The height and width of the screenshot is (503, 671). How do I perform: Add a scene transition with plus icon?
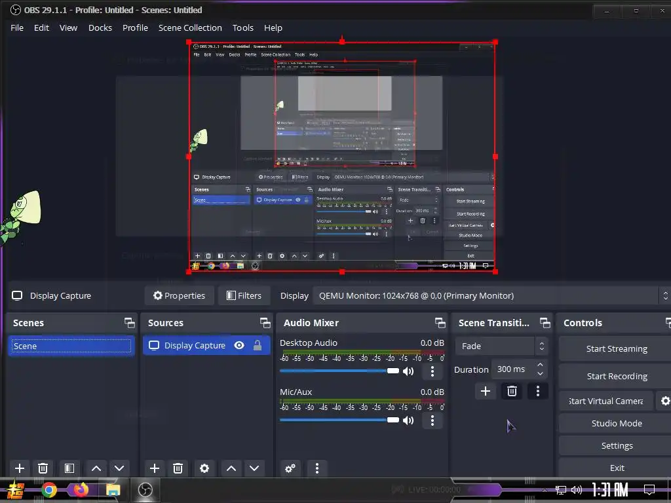point(486,391)
